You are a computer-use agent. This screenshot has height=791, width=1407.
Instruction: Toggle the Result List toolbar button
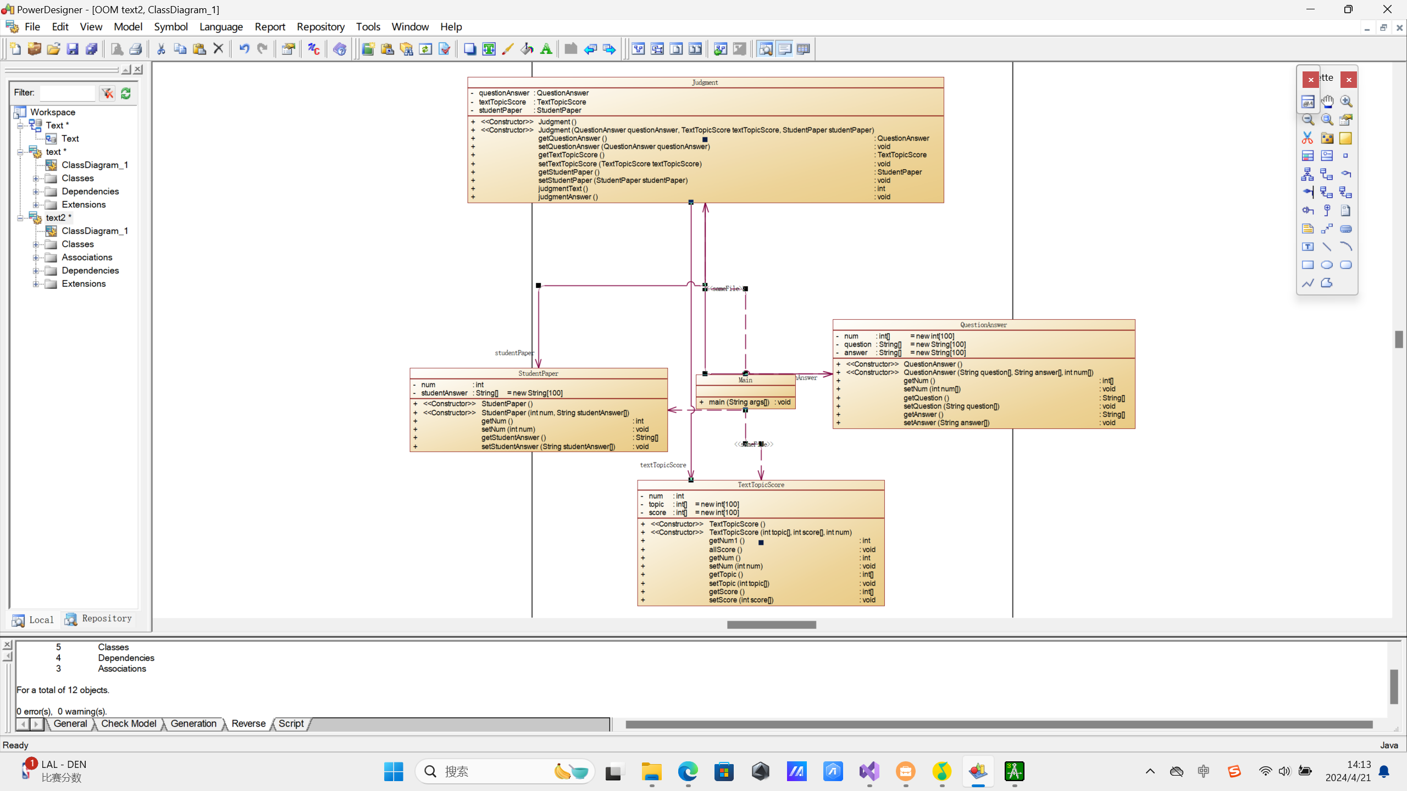pyautogui.click(x=803, y=49)
